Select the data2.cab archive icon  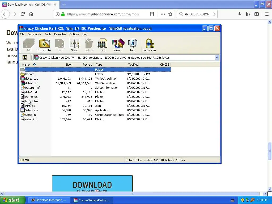pyautogui.click(x=23, y=83)
